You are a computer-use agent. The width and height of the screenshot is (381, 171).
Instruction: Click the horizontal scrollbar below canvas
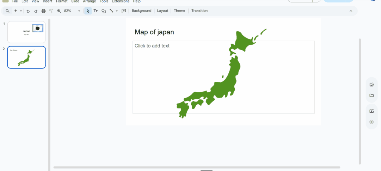click(x=197, y=167)
